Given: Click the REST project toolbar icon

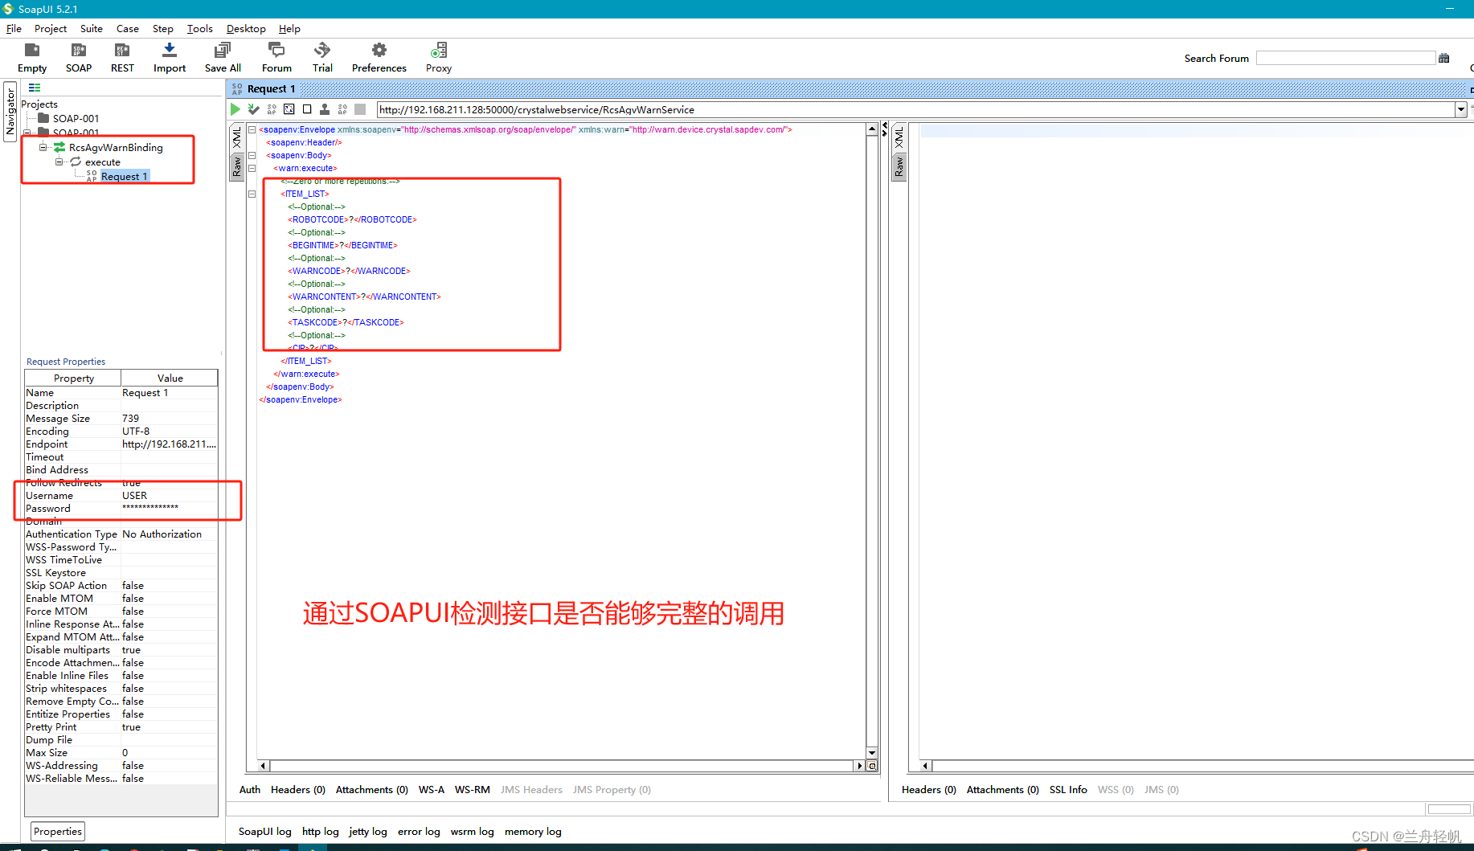Looking at the screenshot, I should (x=122, y=51).
